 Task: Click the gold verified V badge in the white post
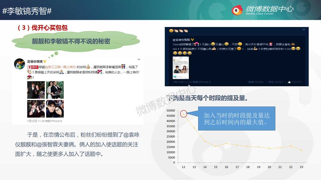click(45, 61)
